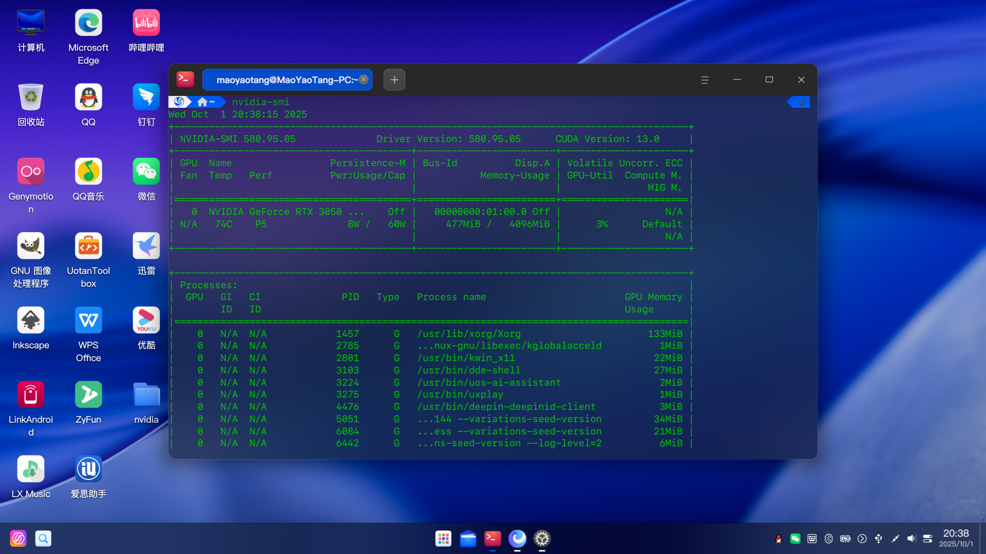Click process '/usr/bin/uxplay' row
Screen dimensions: 986x554
(431, 394)
